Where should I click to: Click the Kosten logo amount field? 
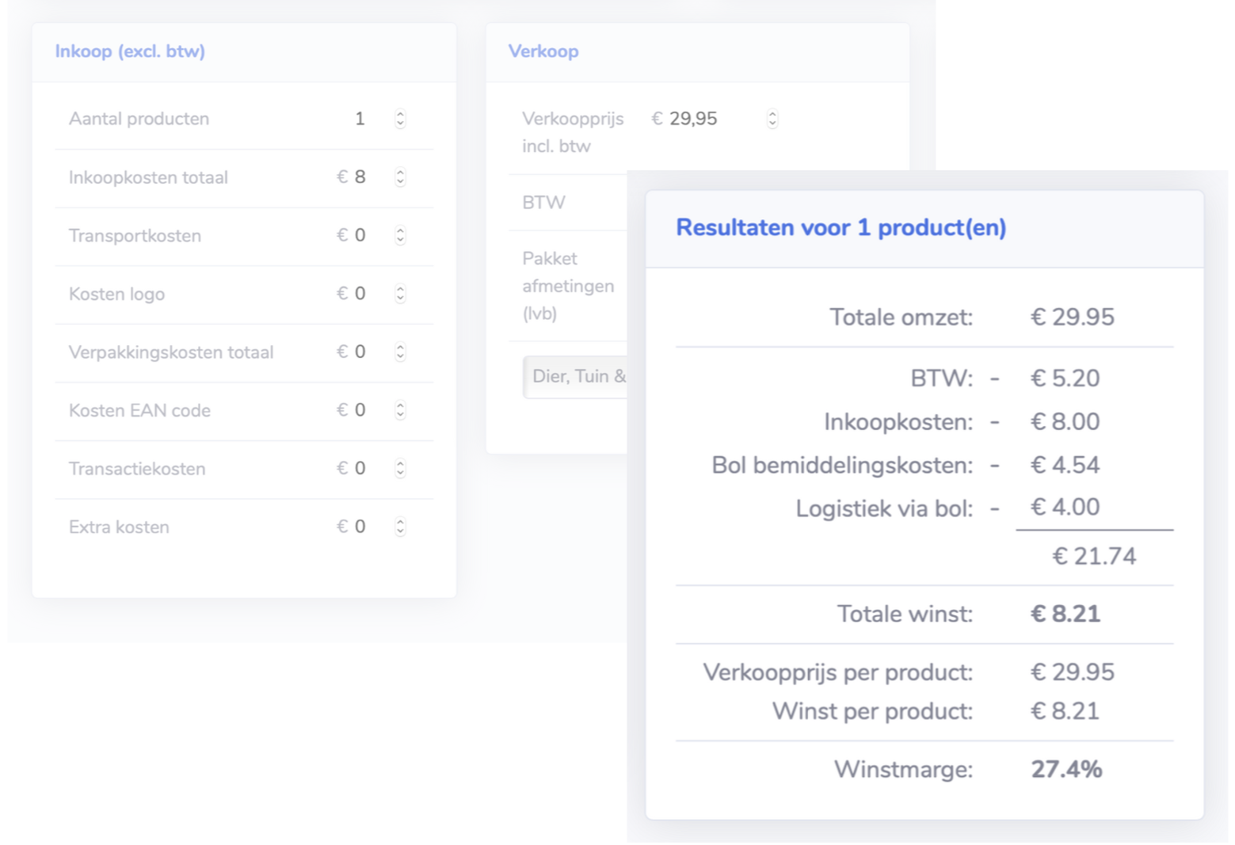coord(360,294)
